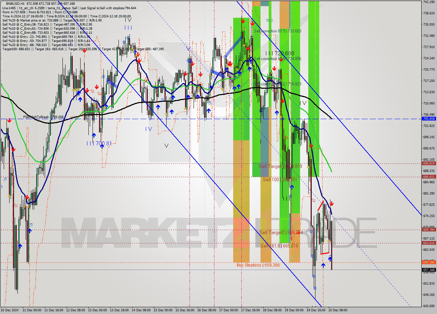
Task: Click the '16 Dec 08:00' time axis label
Action: click(x=207, y=310)
